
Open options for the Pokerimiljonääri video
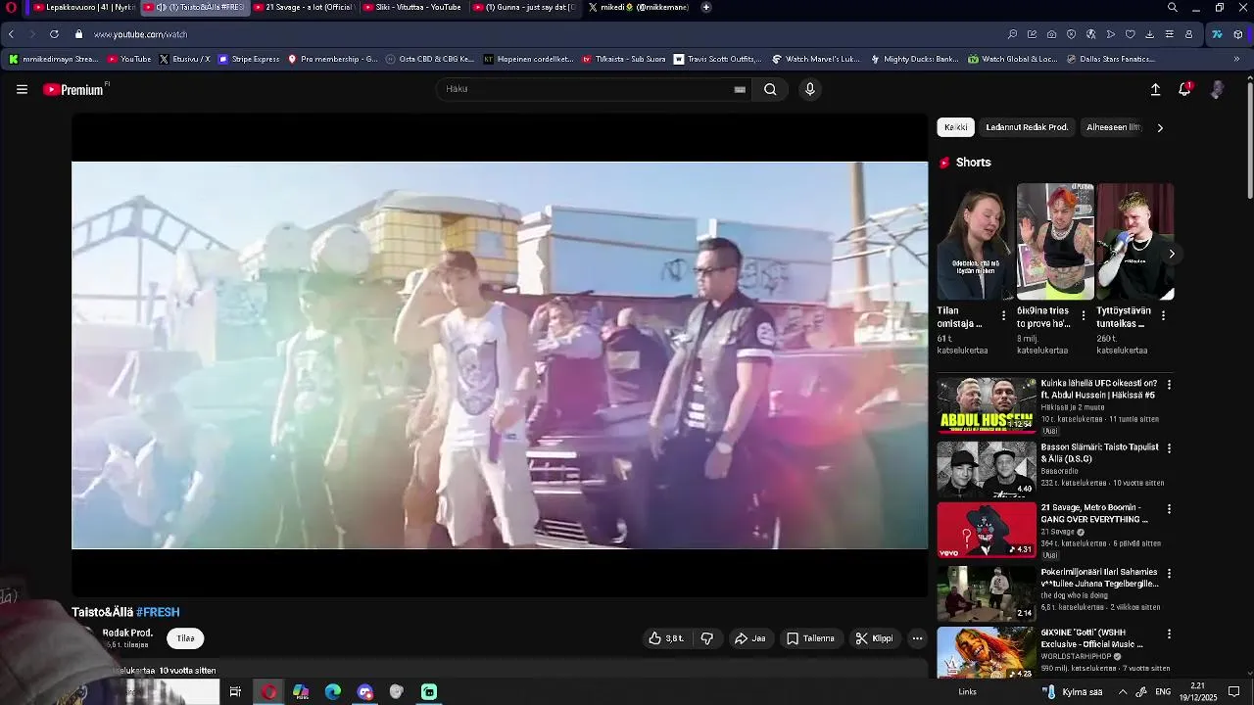1169,573
